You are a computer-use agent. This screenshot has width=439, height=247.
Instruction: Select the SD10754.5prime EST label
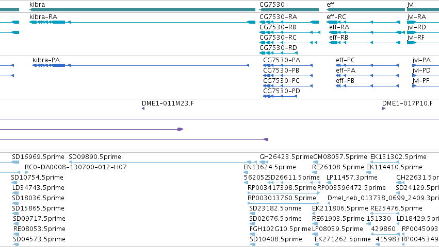(x=37, y=178)
